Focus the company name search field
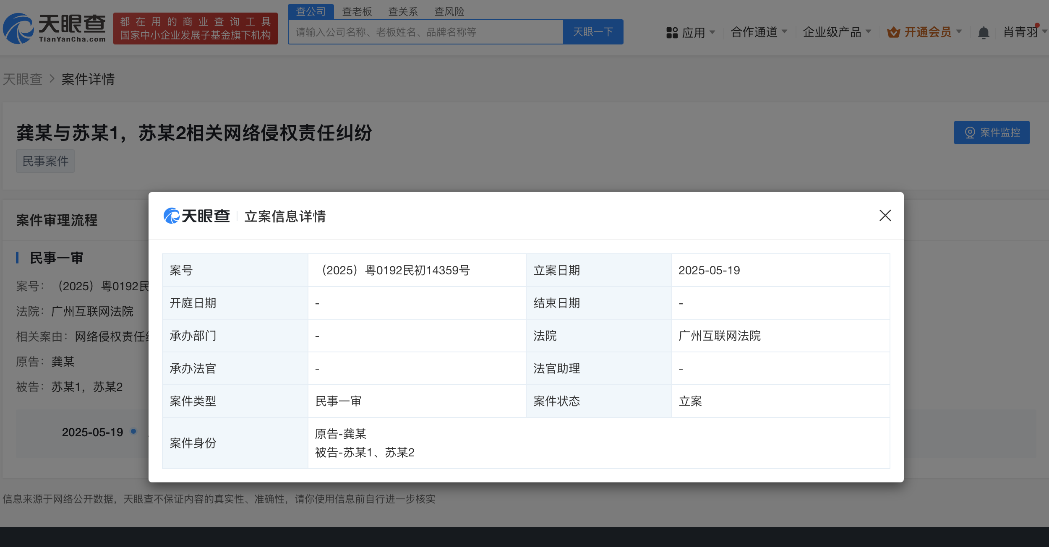Viewport: 1049px width, 547px height. click(x=425, y=32)
